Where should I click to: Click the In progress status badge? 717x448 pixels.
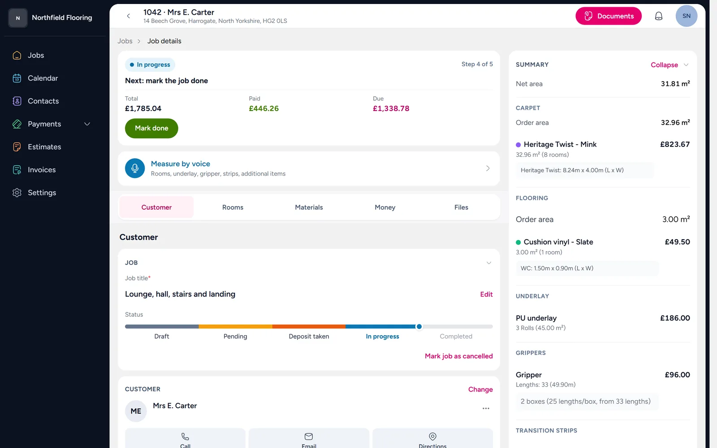tap(150, 65)
